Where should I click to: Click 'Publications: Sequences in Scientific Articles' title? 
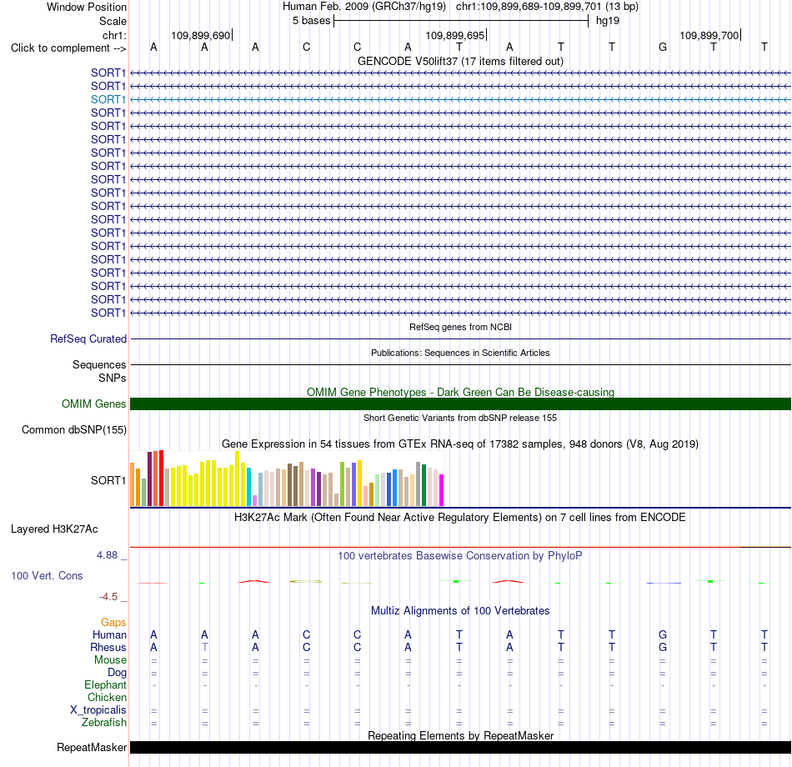[460, 353]
